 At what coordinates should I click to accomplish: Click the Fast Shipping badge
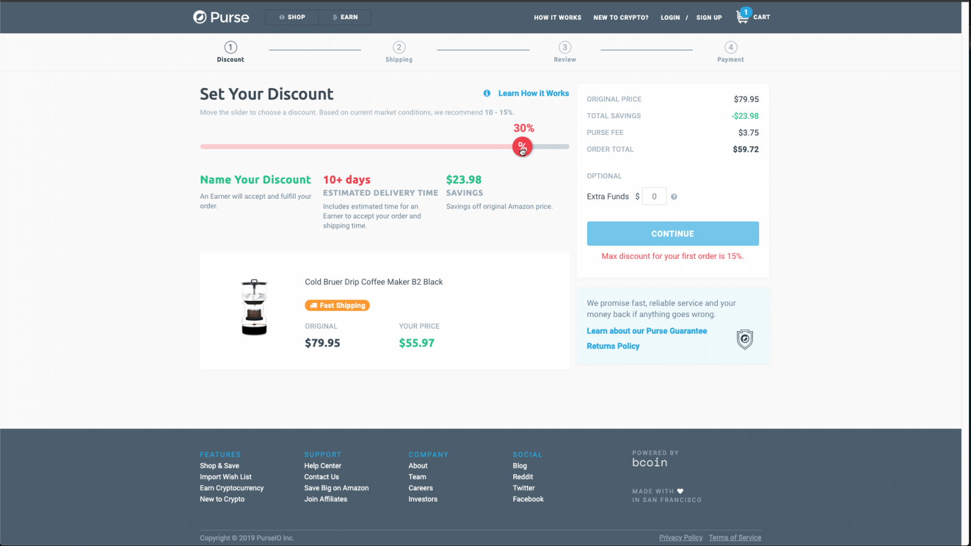click(x=337, y=305)
